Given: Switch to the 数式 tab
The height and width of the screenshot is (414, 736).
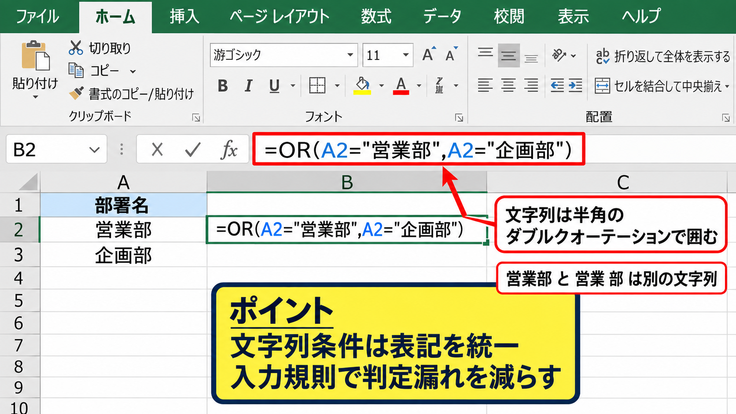Looking at the screenshot, I should [376, 17].
